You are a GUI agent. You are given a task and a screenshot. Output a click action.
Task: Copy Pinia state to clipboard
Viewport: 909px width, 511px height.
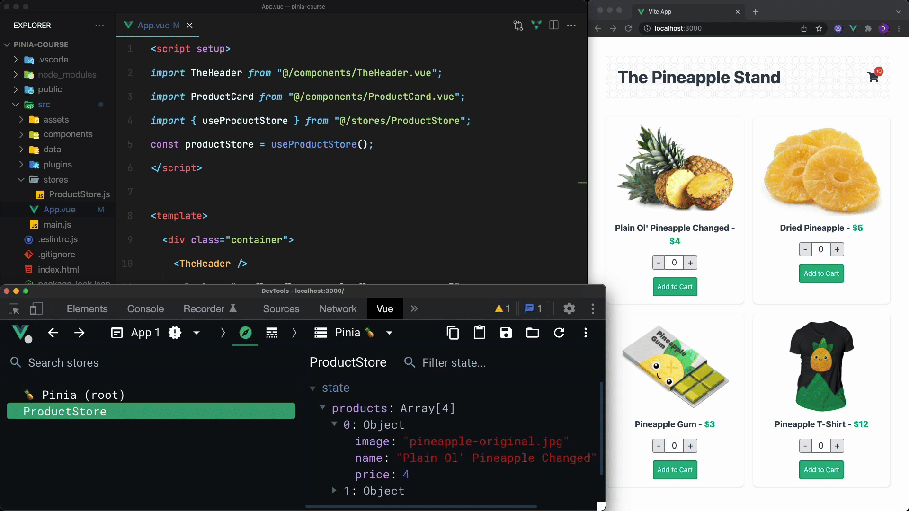click(x=453, y=333)
